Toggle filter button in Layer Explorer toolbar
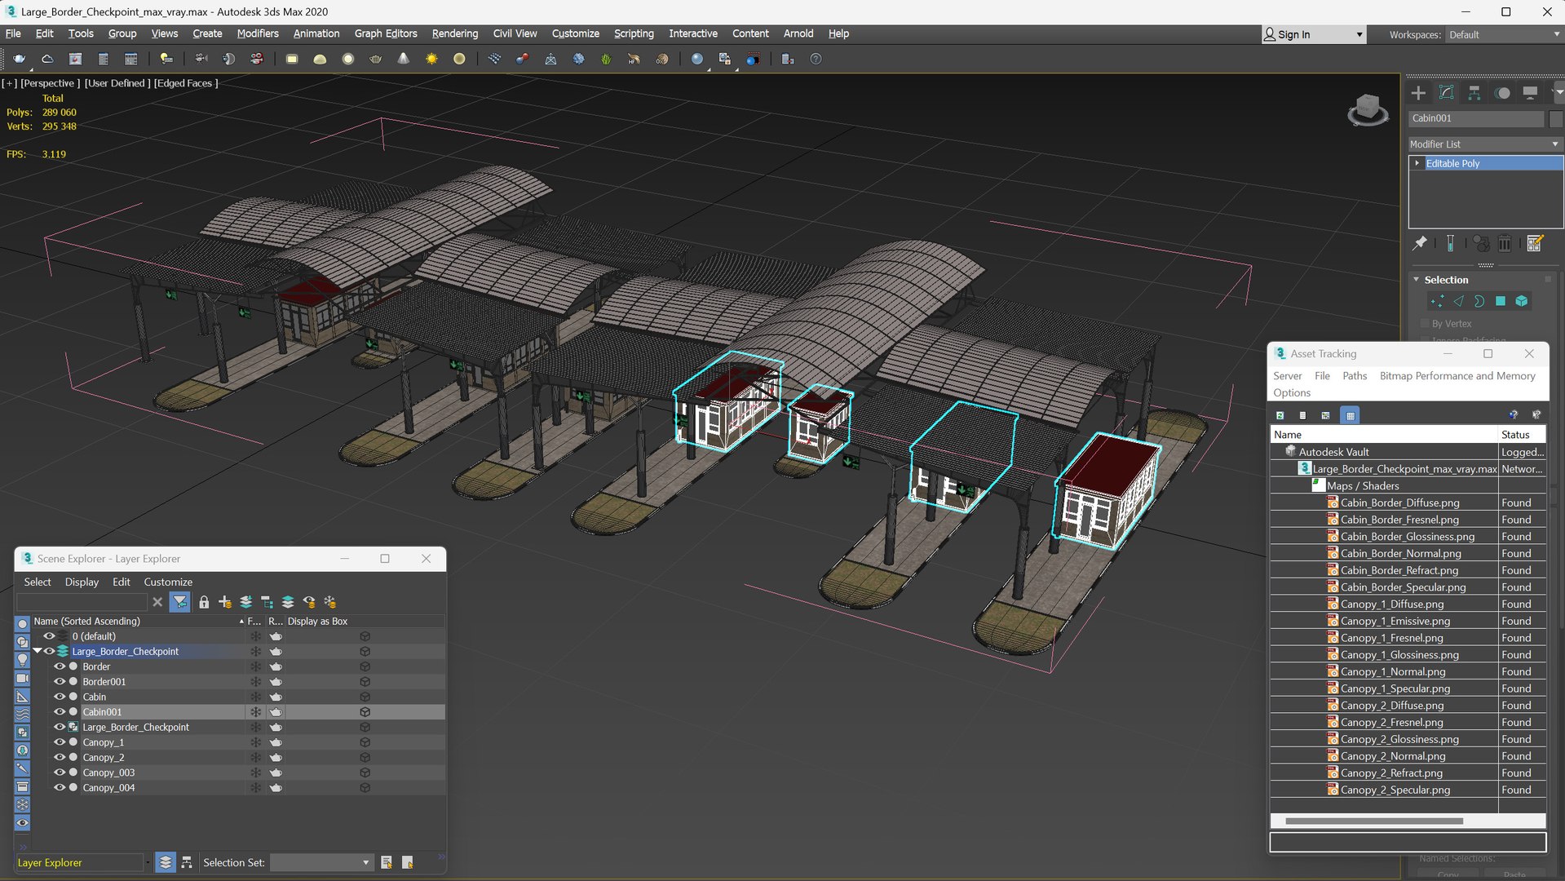This screenshot has width=1565, height=881. click(x=180, y=602)
